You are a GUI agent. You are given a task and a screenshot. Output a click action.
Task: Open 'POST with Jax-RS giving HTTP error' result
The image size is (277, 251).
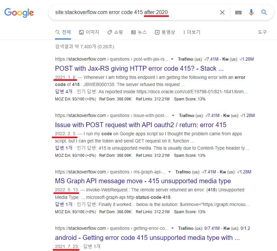point(139,68)
